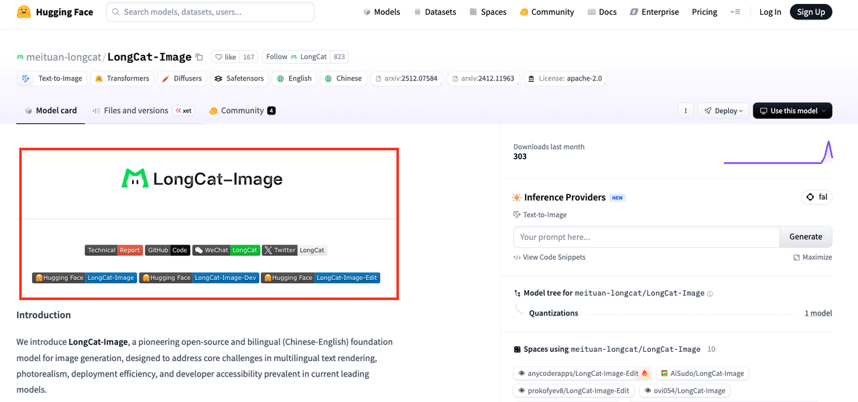Open the 823 followers count
The height and width of the screenshot is (402, 858).
pyautogui.click(x=339, y=57)
